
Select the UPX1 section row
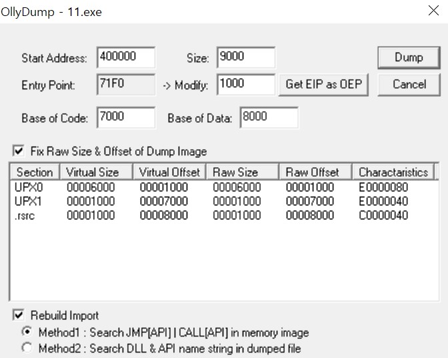[224, 201]
